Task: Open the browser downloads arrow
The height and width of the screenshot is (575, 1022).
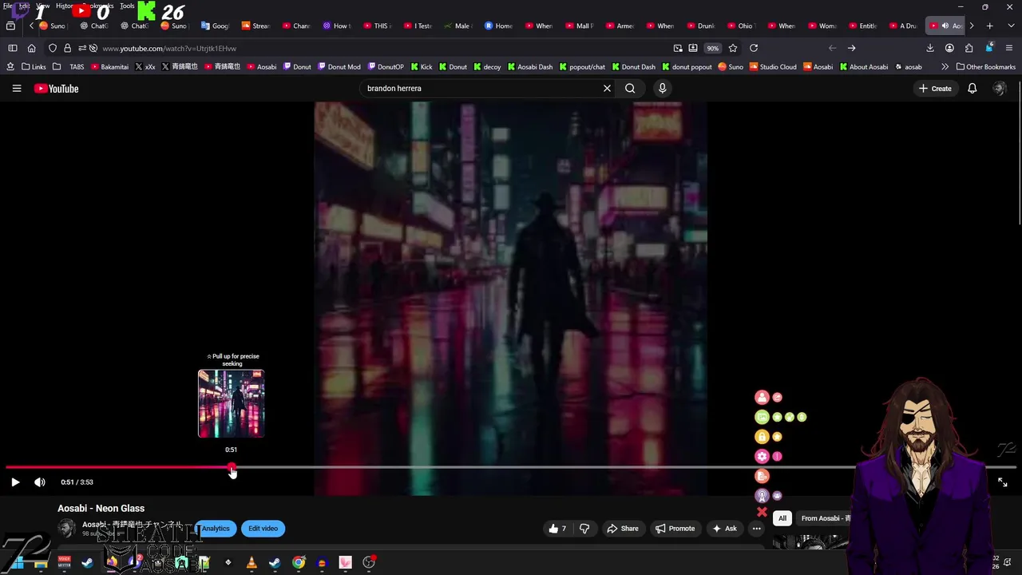Action: click(x=929, y=48)
